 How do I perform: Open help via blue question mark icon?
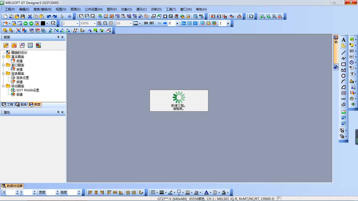click(69, 16)
